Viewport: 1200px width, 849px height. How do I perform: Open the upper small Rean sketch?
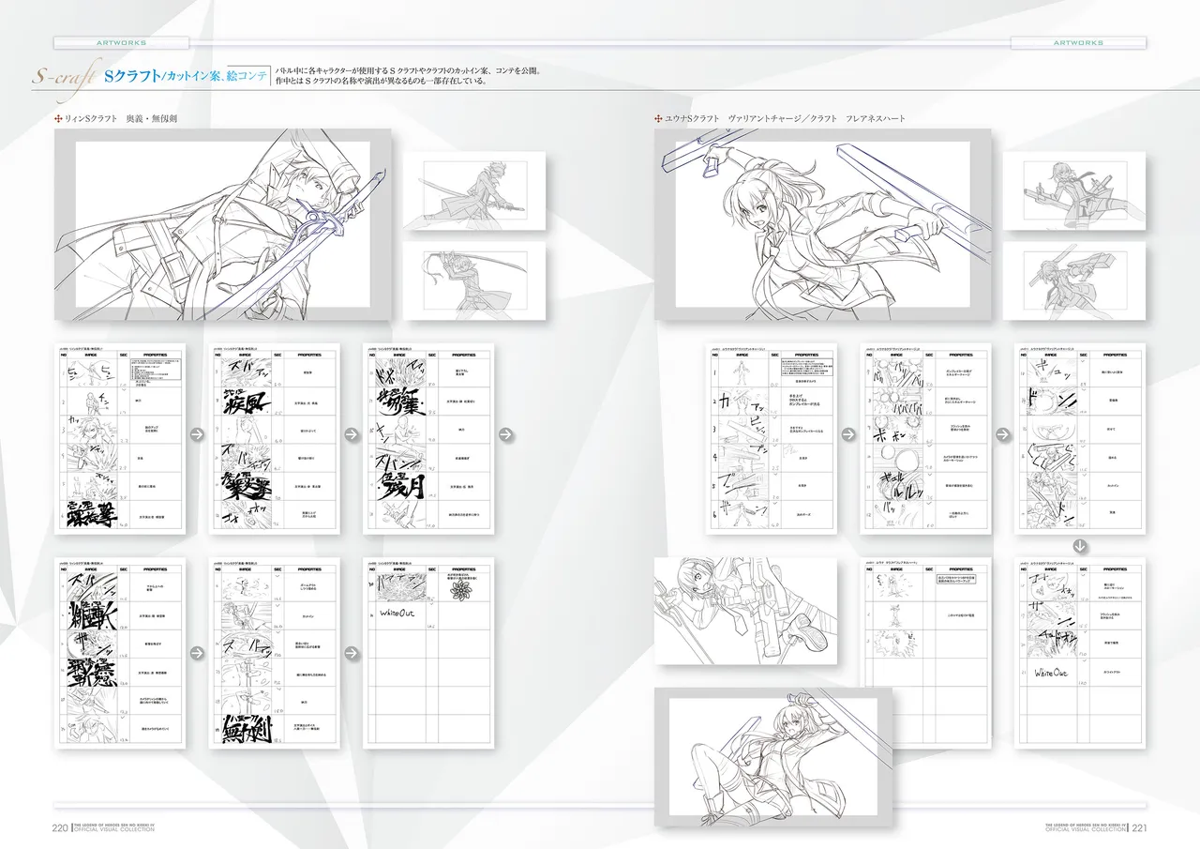[474, 191]
